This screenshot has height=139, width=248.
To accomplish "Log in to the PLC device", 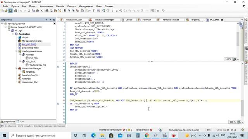I will click(103, 11).
